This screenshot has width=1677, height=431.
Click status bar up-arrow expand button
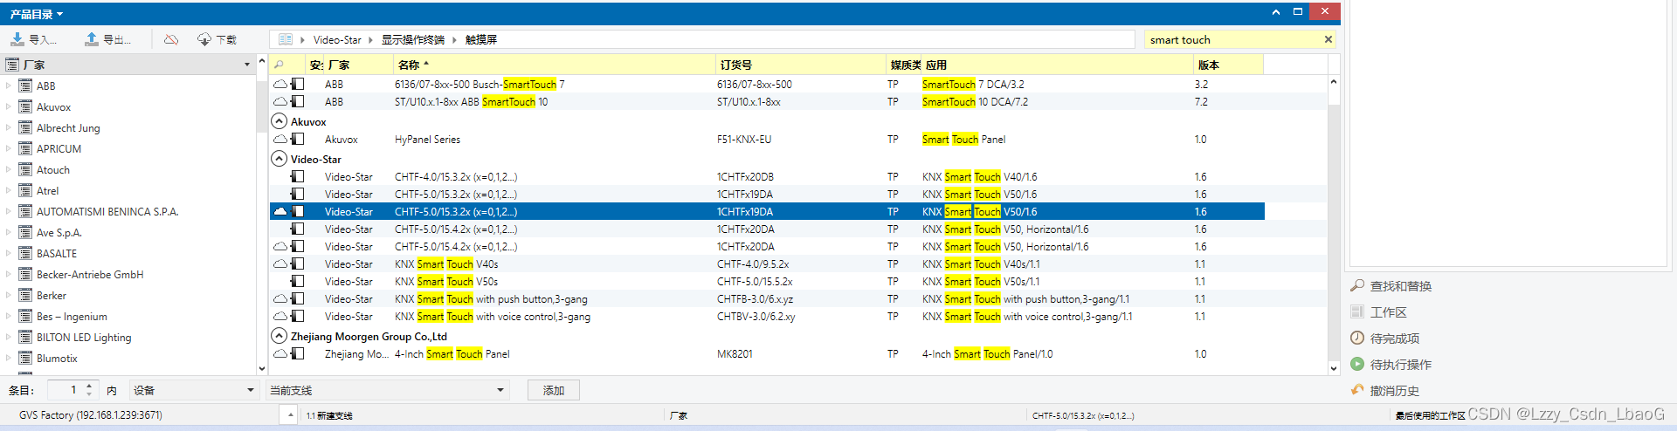291,414
